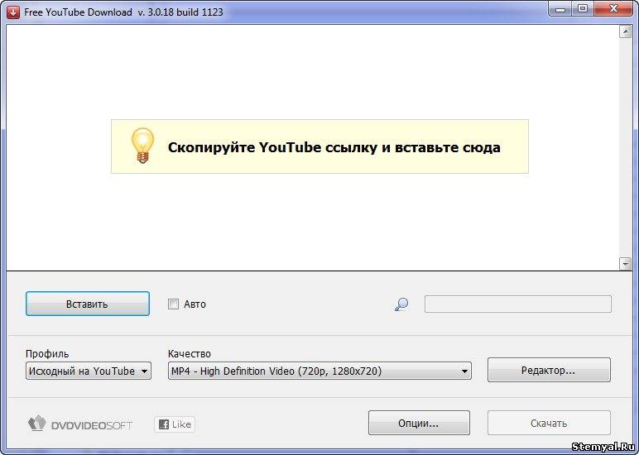
Task: Click the Вставить paste button
Action: pyautogui.click(x=88, y=304)
